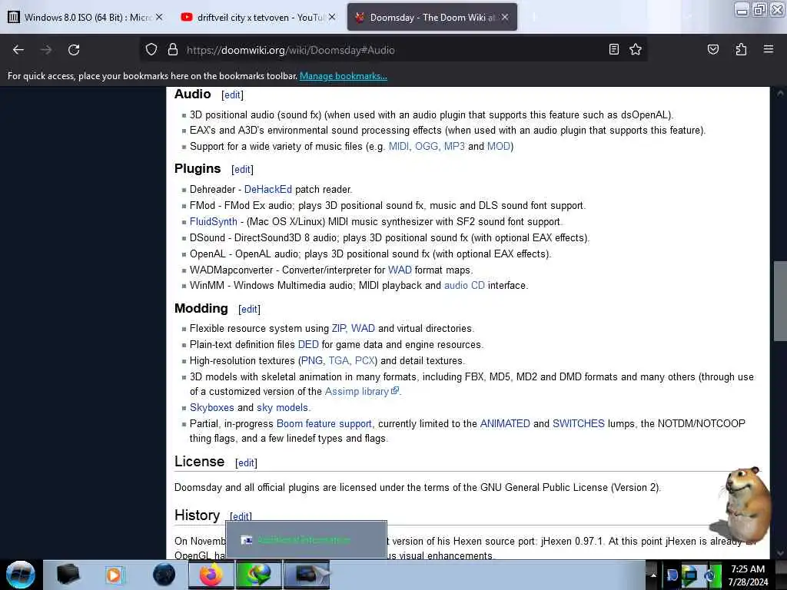Image resolution: width=787 pixels, height=590 pixels.
Task: Open WAD link in WADMapconverter line
Action: [400, 270]
